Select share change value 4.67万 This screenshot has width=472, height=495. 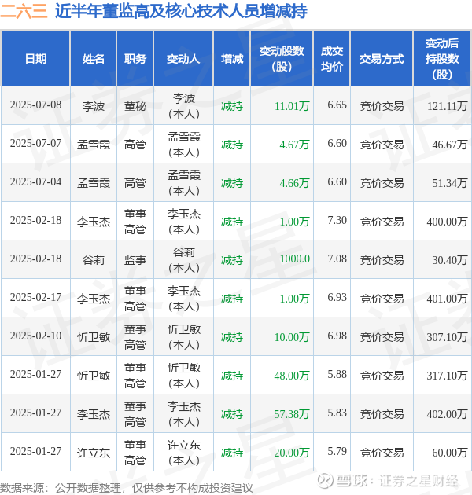pos(294,145)
